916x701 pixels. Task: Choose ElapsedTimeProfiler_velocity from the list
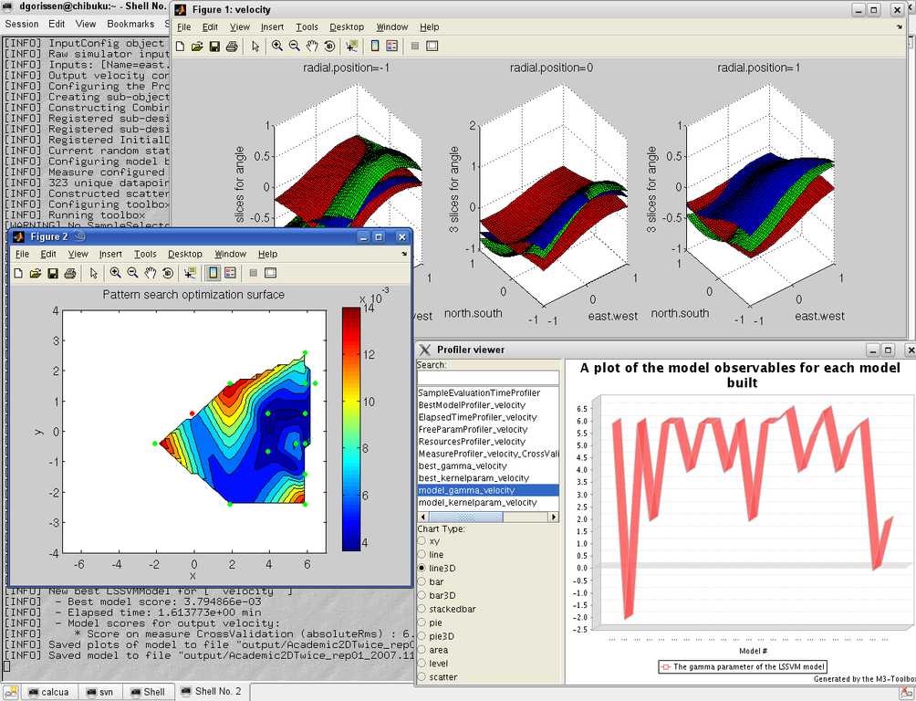pyautogui.click(x=476, y=417)
